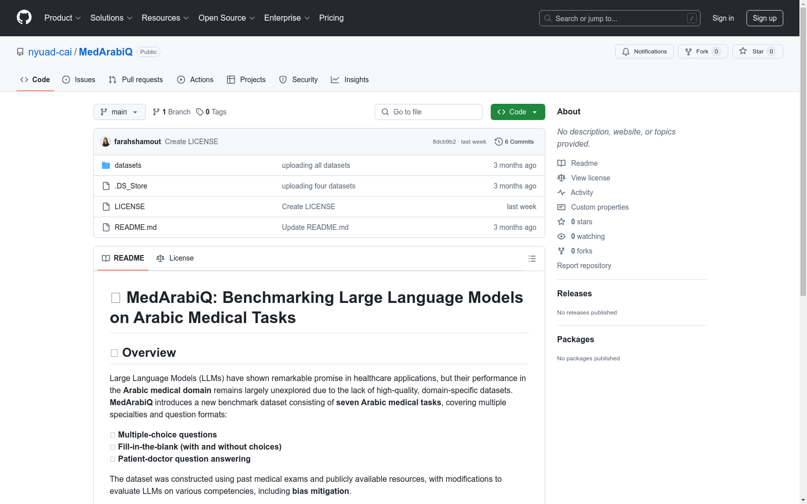Click the bell icon in the Notifications button
The image size is (807, 504).
pos(626,51)
